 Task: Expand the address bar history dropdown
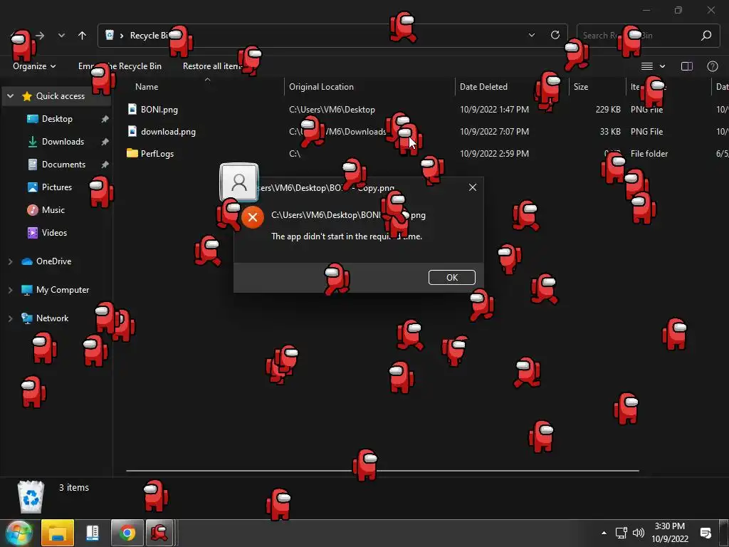[x=532, y=36]
